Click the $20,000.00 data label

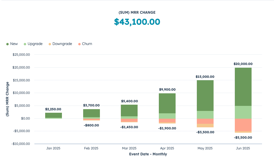click(243, 64)
